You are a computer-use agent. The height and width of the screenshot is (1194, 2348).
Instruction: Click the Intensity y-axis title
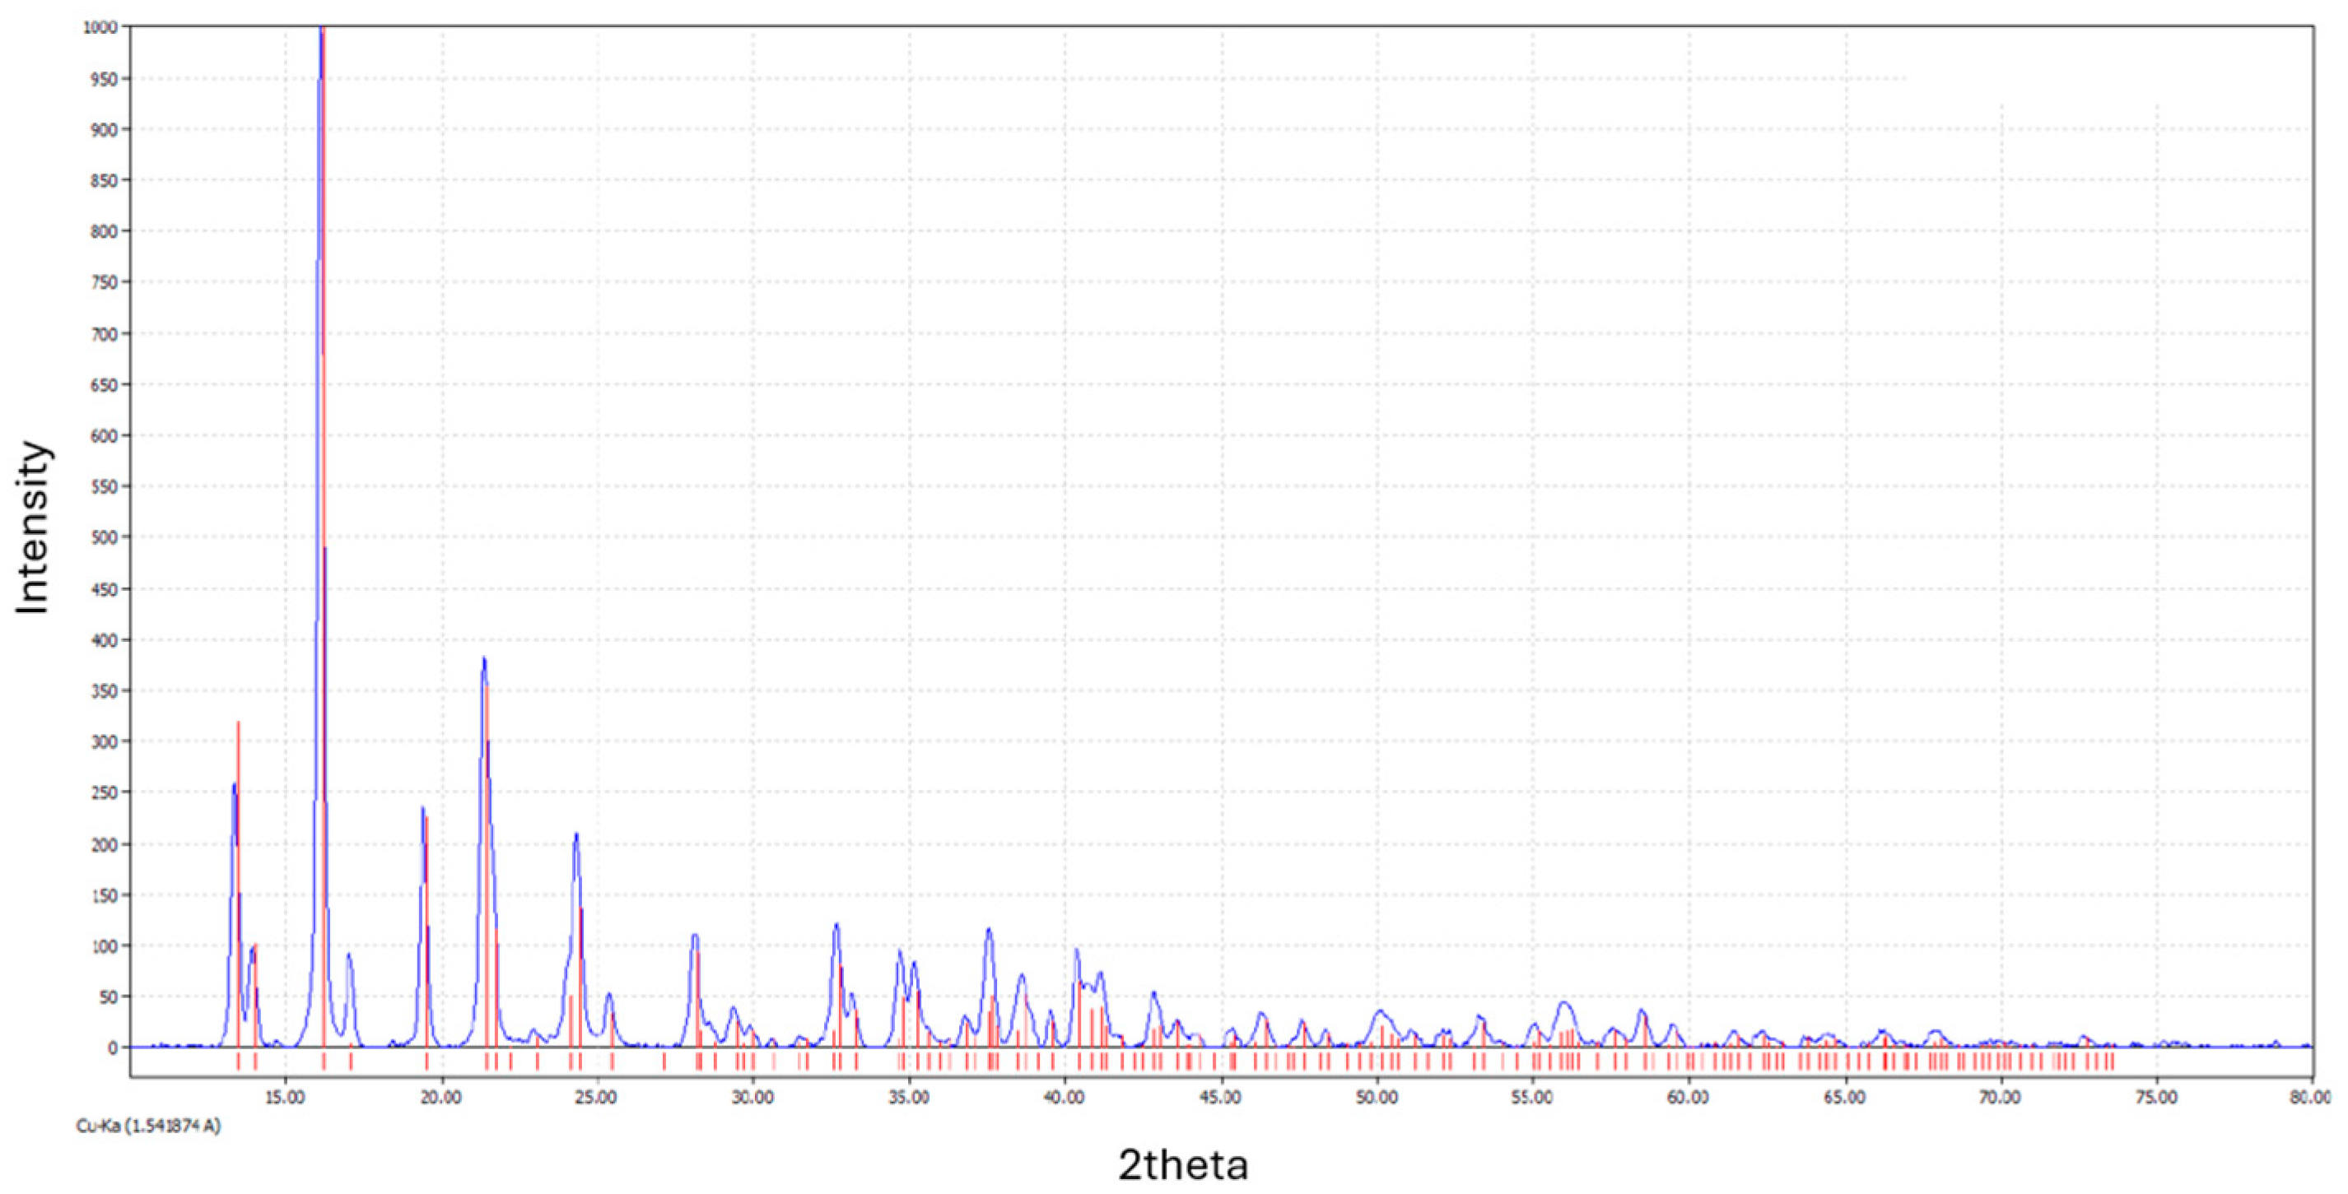pyautogui.click(x=34, y=528)
